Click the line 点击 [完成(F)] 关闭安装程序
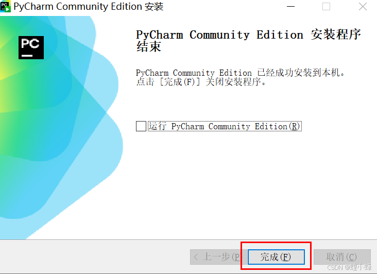This screenshot has width=377, height=274. 201,82
